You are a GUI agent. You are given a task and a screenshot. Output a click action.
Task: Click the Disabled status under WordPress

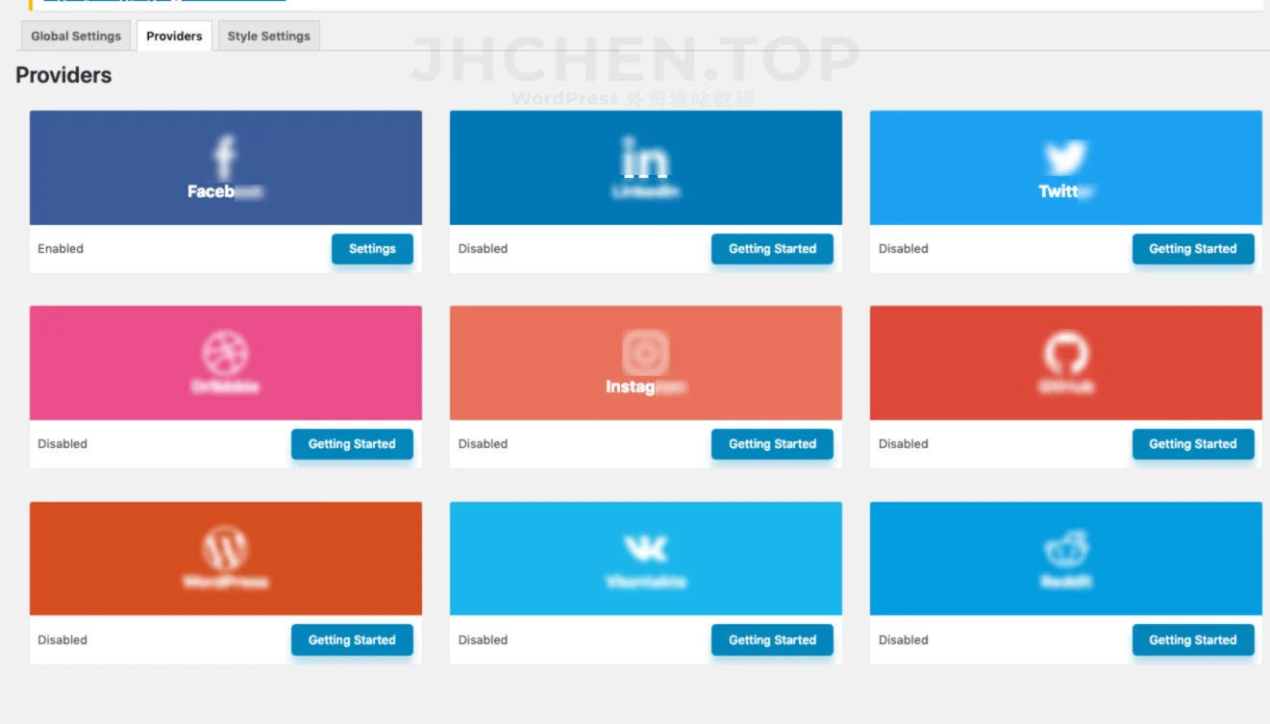pyautogui.click(x=62, y=640)
